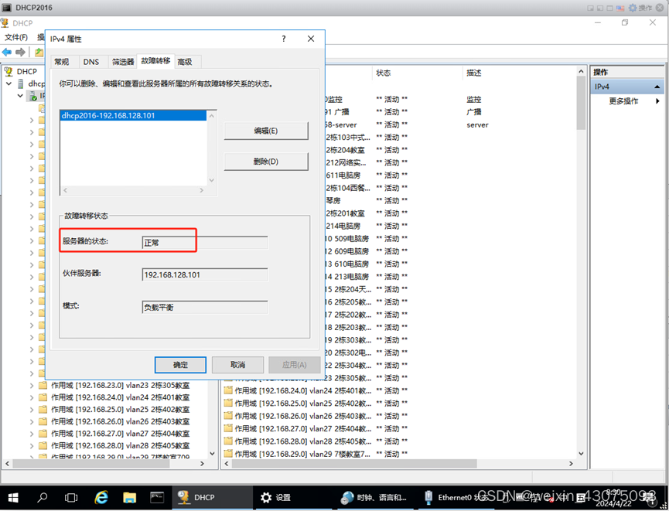This screenshot has width=669, height=511.
Task: Expand tree scope 192.168.25.0 vlan25
Action: (x=32, y=410)
